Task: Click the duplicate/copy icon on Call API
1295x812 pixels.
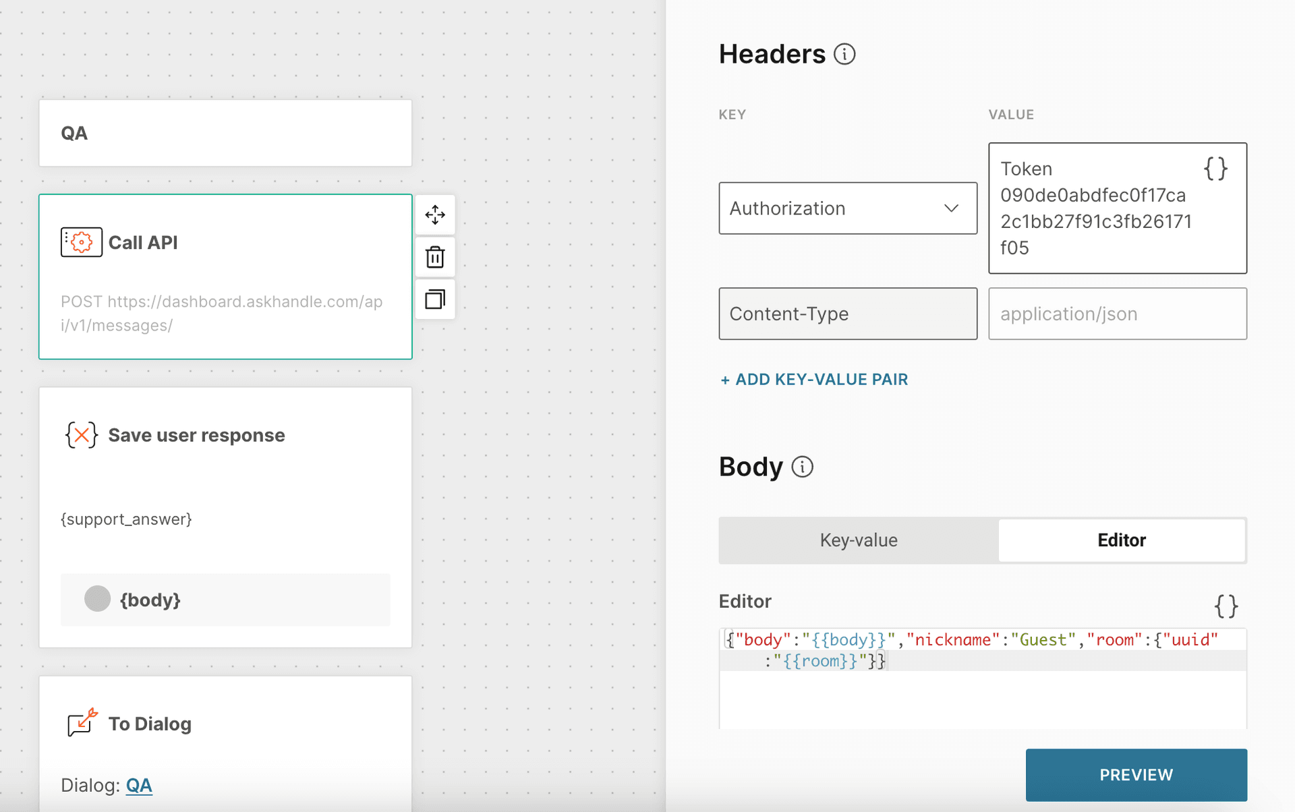Action: click(433, 298)
